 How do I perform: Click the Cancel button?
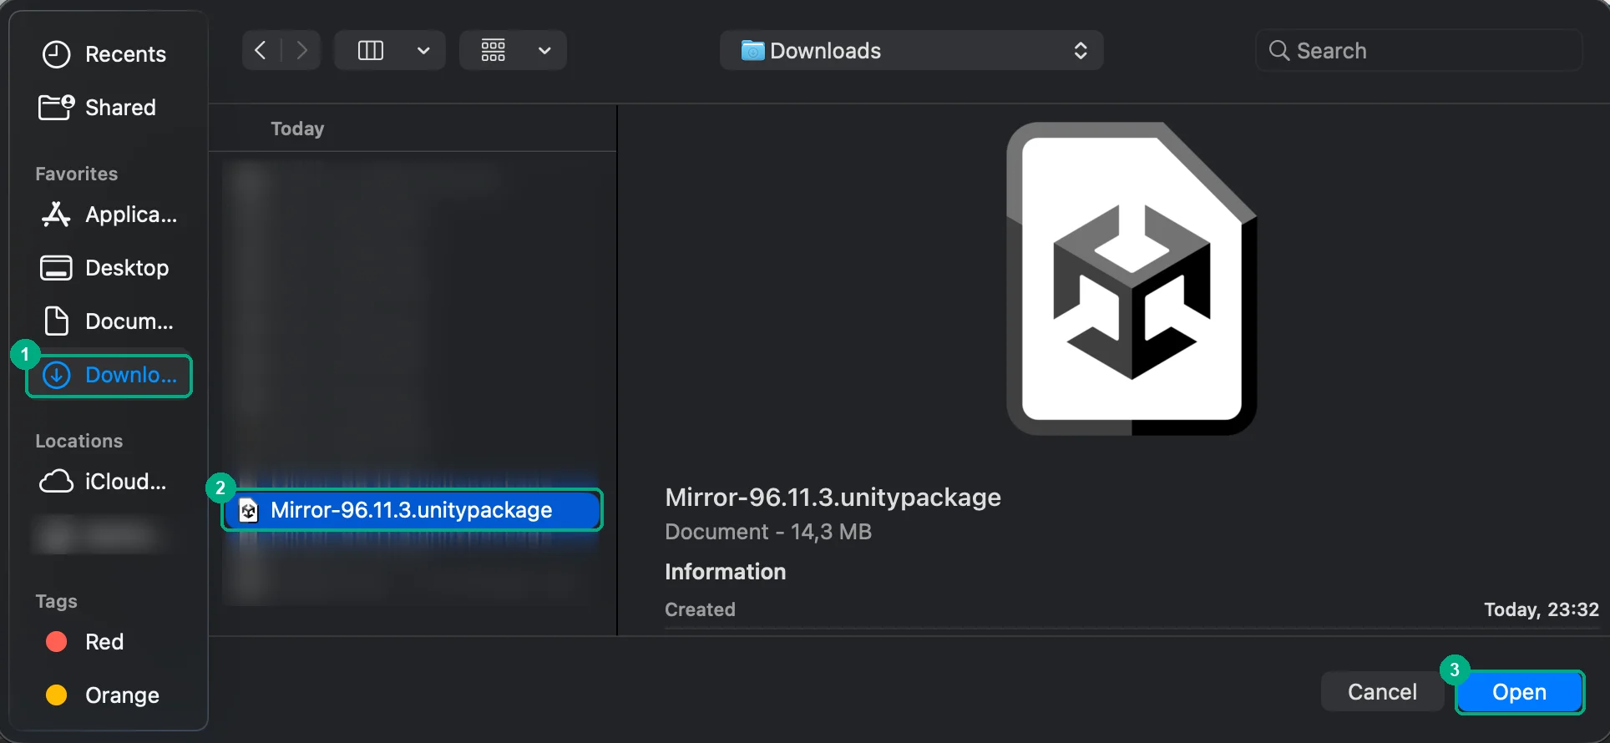pos(1382,692)
